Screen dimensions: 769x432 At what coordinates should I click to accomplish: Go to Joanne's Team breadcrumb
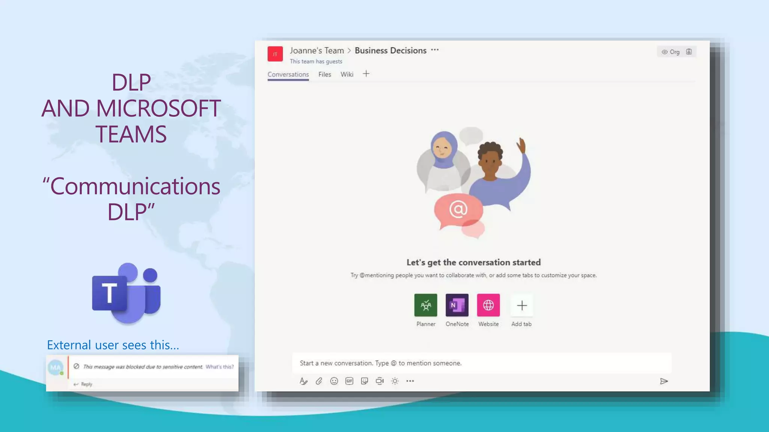[x=317, y=50]
